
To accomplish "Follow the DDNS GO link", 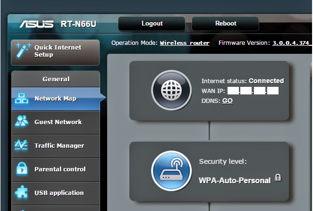I will pos(228,101).
